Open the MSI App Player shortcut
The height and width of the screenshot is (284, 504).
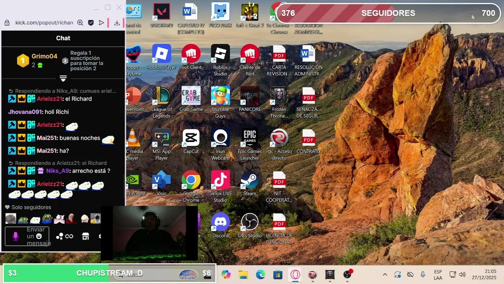[x=162, y=145]
